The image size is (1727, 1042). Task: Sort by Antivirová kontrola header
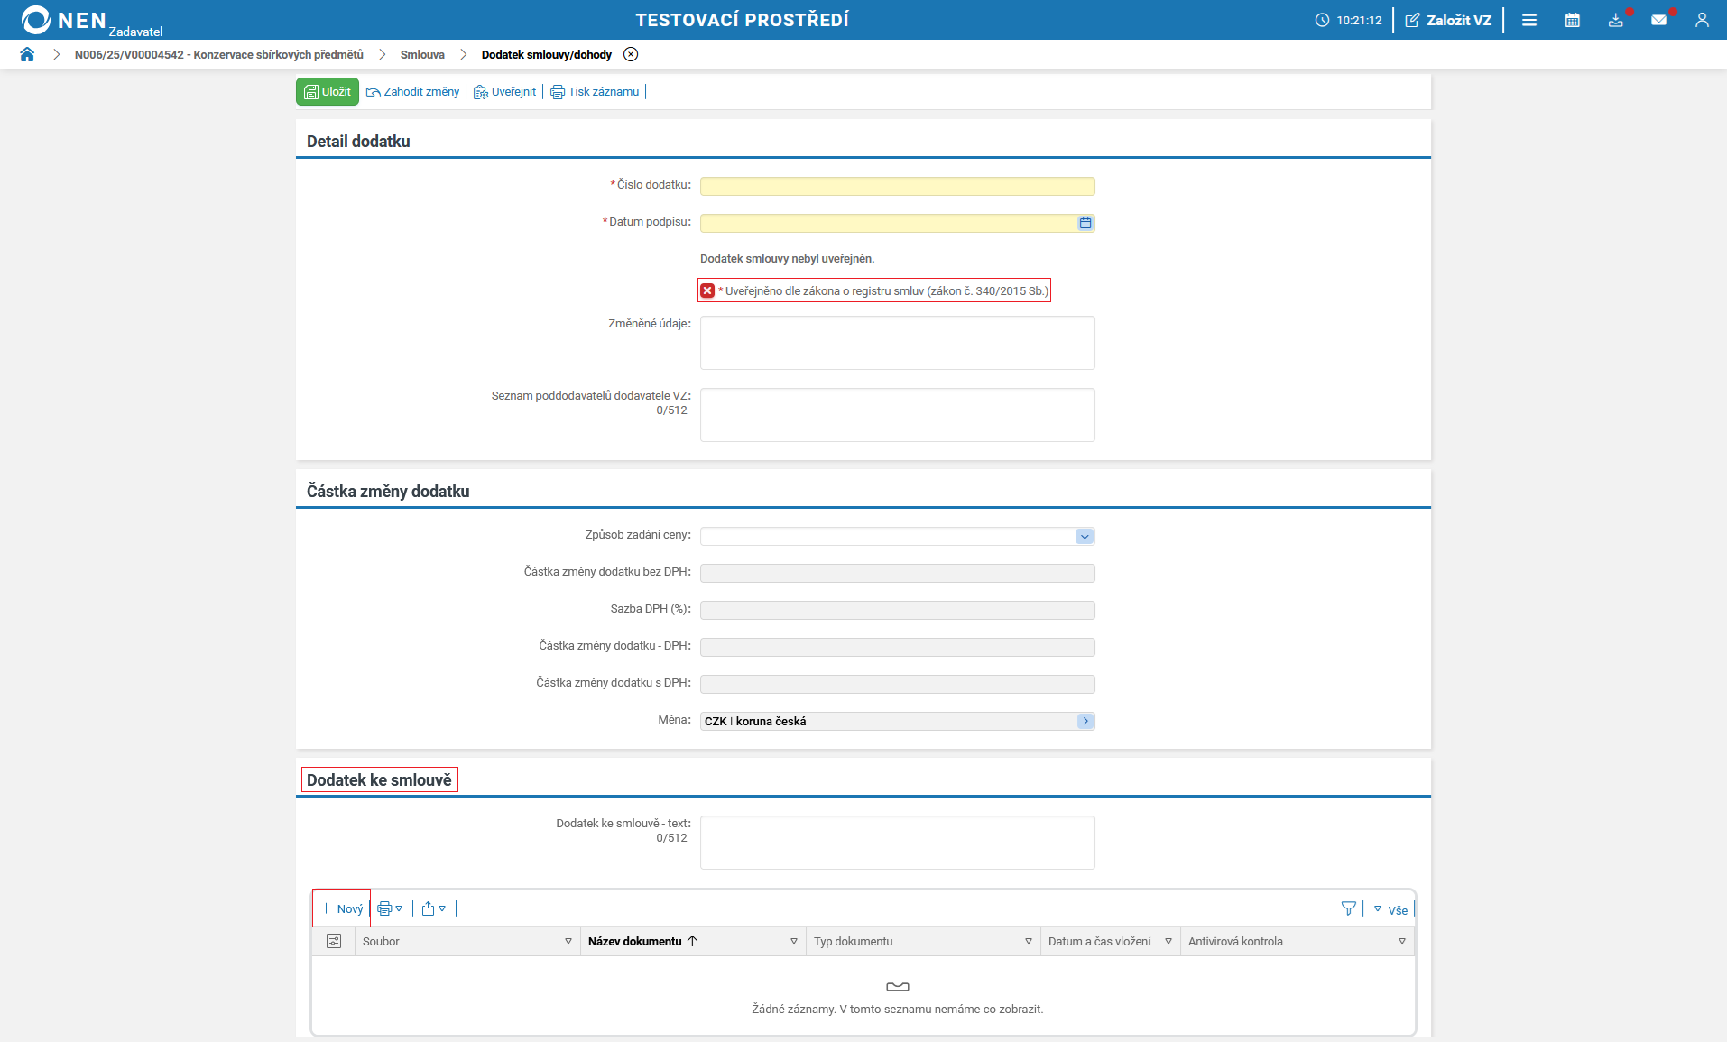click(1235, 941)
